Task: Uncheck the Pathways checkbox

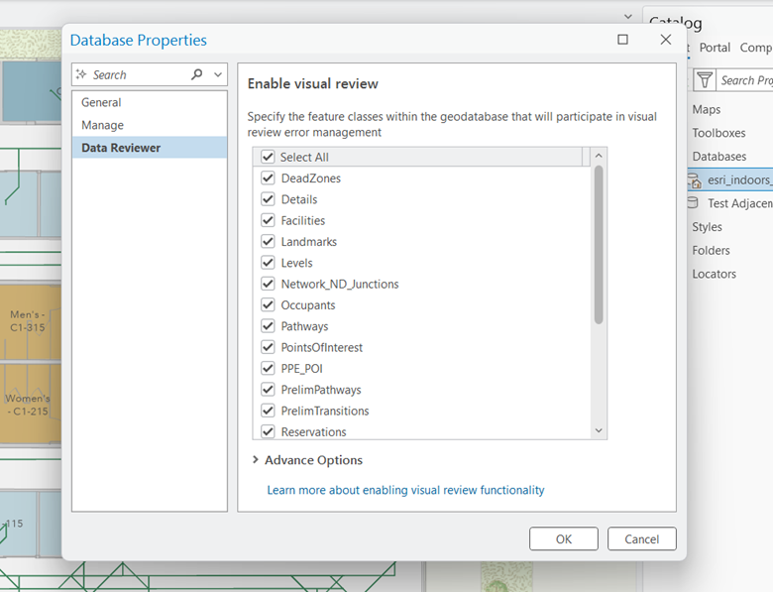Action: 268,326
